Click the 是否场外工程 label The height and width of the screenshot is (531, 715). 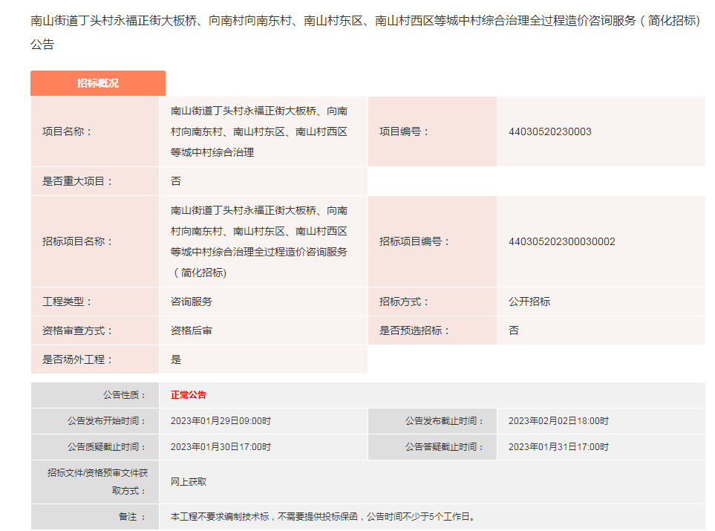[77, 359]
